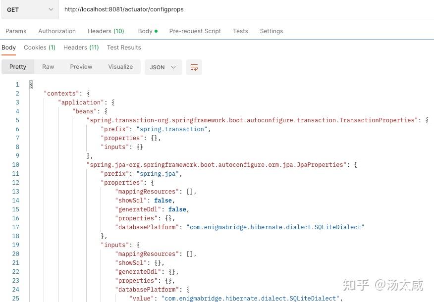Viewport: 434px width, 302px height.
Task: Click the "contexts" key in JSON response
Action: click(x=61, y=94)
